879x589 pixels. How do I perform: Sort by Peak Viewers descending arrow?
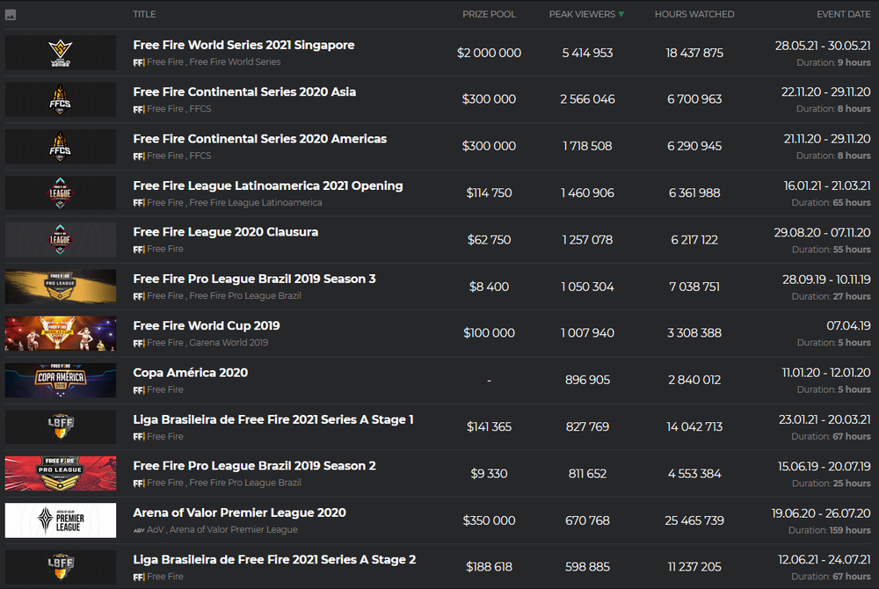tap(621, 15)
